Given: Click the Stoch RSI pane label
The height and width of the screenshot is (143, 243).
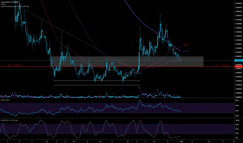Looking at the screenshot, I should tap(9, 120).
